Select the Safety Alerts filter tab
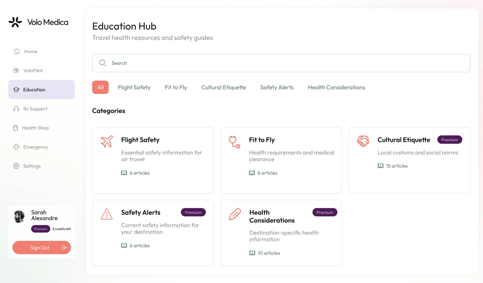Screen dimensions: 483x283 click(277, 87)
